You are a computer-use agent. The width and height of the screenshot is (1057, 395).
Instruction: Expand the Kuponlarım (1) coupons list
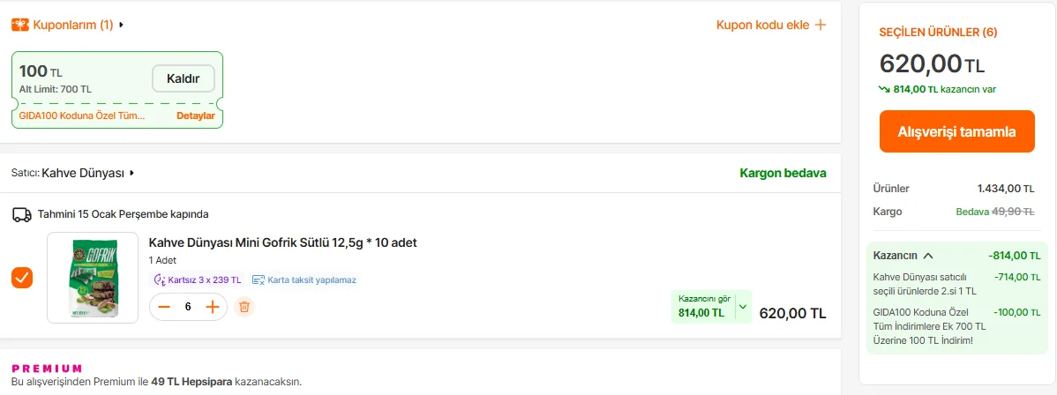[121, 25]
